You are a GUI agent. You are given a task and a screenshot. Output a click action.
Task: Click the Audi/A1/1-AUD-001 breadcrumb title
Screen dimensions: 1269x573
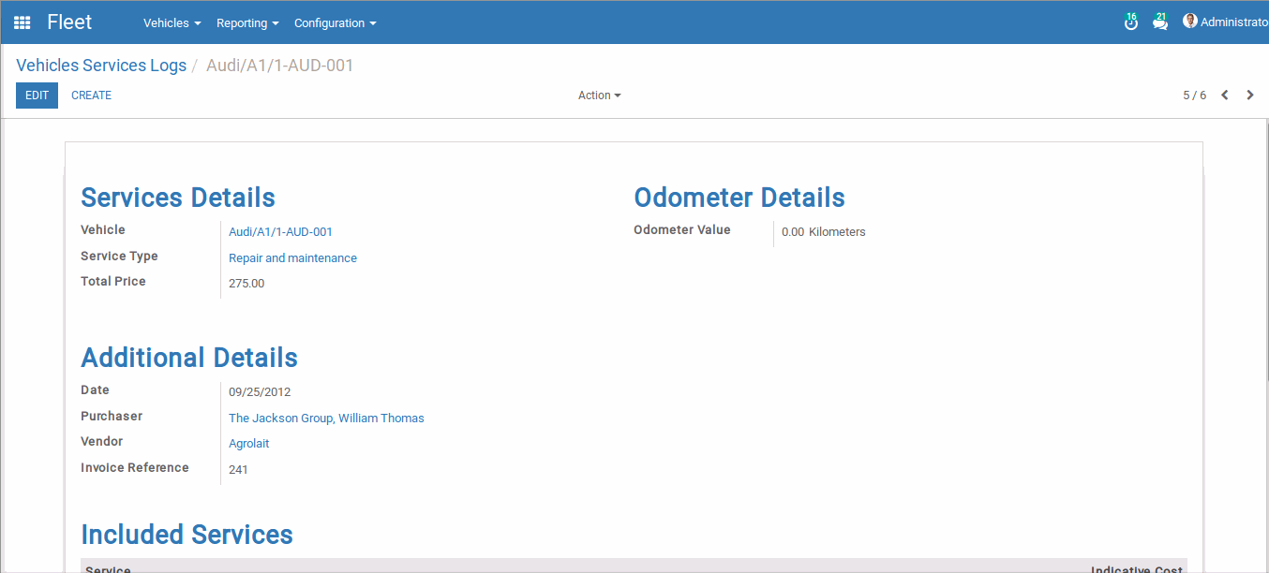[279, 66]
